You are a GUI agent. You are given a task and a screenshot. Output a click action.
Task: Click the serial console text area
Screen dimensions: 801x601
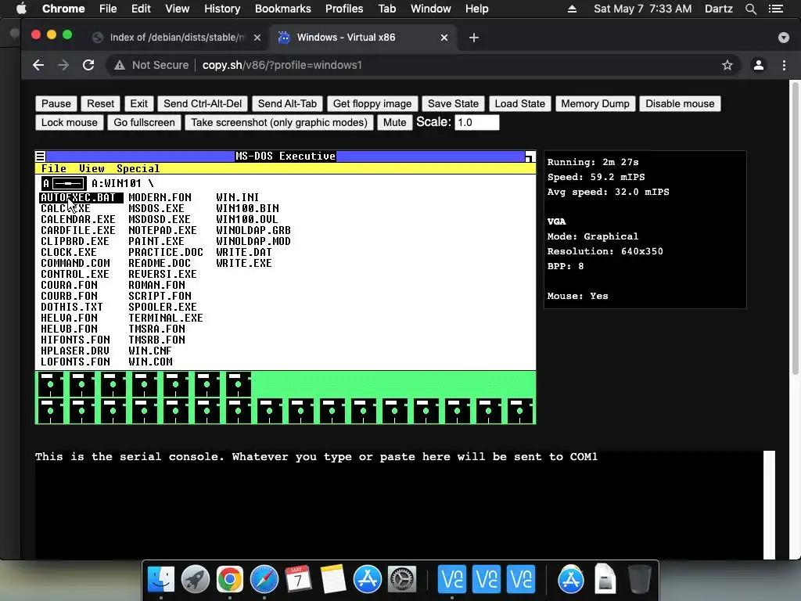coord(398,505)
